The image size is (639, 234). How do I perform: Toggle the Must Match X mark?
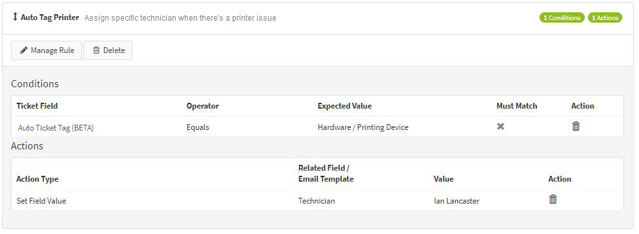pos(501,127)
